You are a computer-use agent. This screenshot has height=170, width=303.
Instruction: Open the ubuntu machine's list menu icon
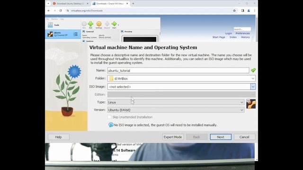coord(76,34)
